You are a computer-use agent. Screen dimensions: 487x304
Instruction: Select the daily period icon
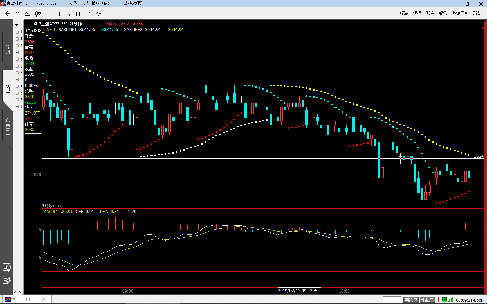78,14
